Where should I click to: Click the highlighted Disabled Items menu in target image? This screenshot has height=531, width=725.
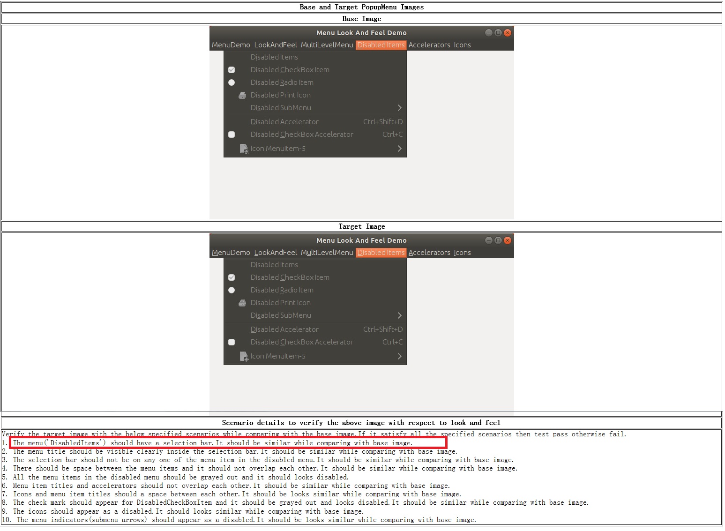[x=381, y=253]
